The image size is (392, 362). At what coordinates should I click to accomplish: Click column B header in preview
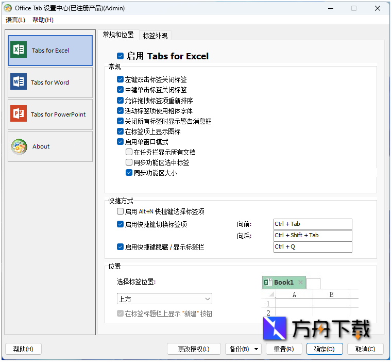click(x=331, y=294)
